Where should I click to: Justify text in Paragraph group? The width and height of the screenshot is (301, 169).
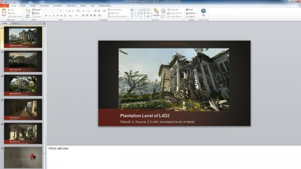click(x=94, y=15)
